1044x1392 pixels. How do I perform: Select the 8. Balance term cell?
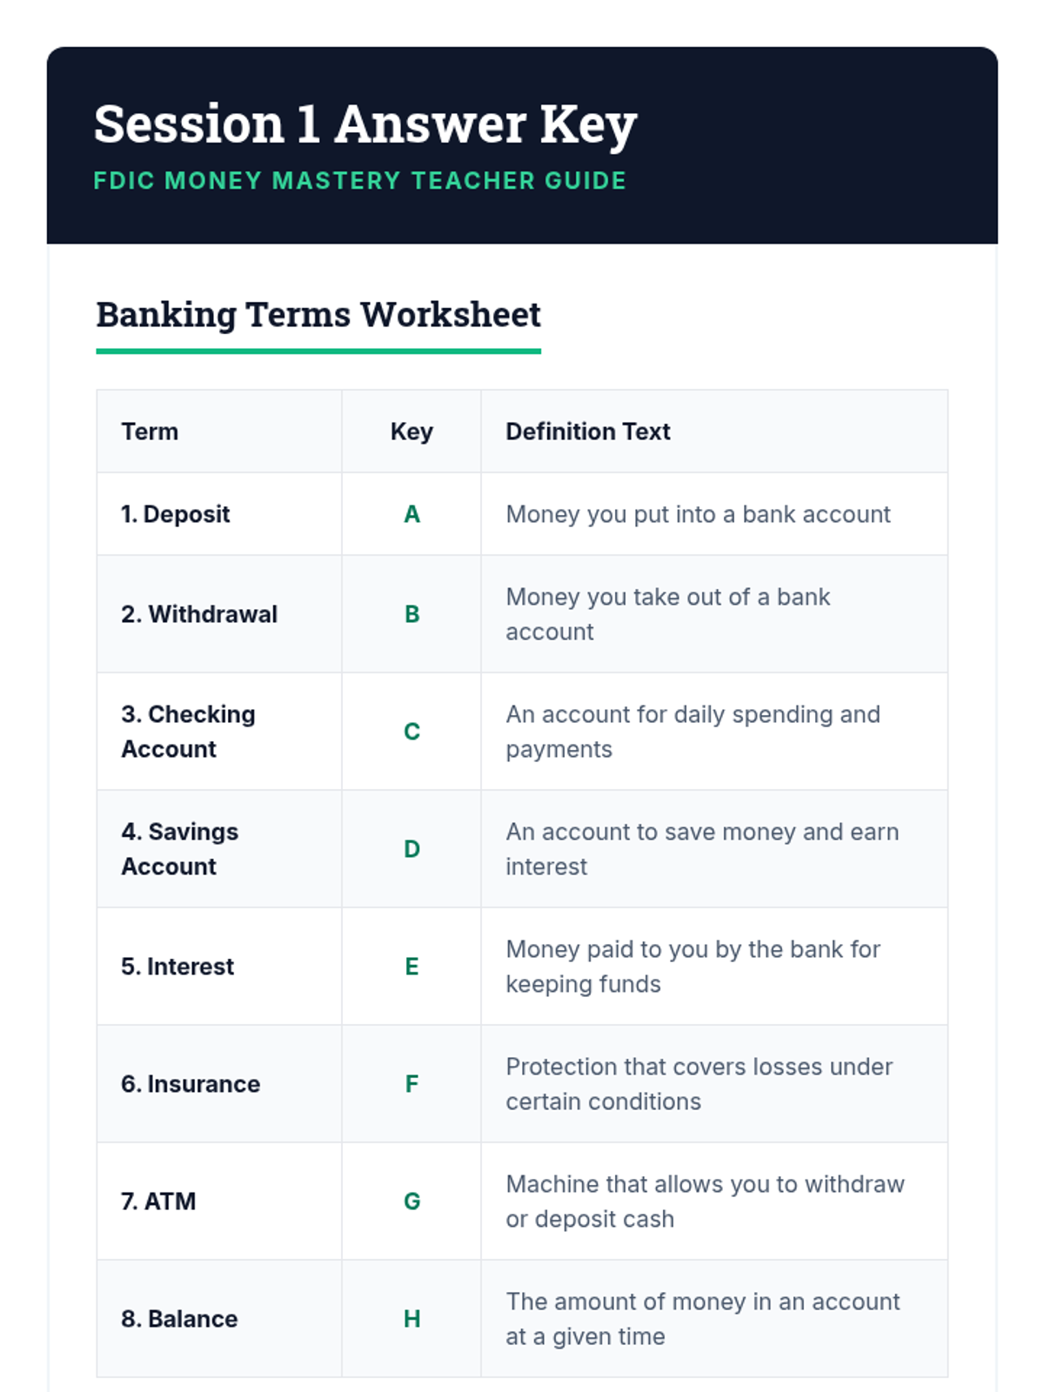click(179, 1319)
